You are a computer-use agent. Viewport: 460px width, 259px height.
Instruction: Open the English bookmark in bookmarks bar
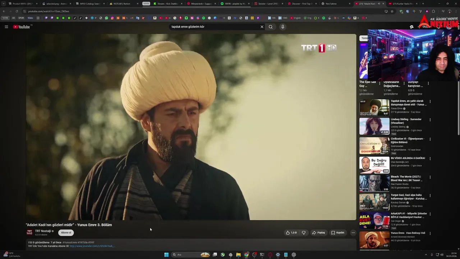point(295,18)
